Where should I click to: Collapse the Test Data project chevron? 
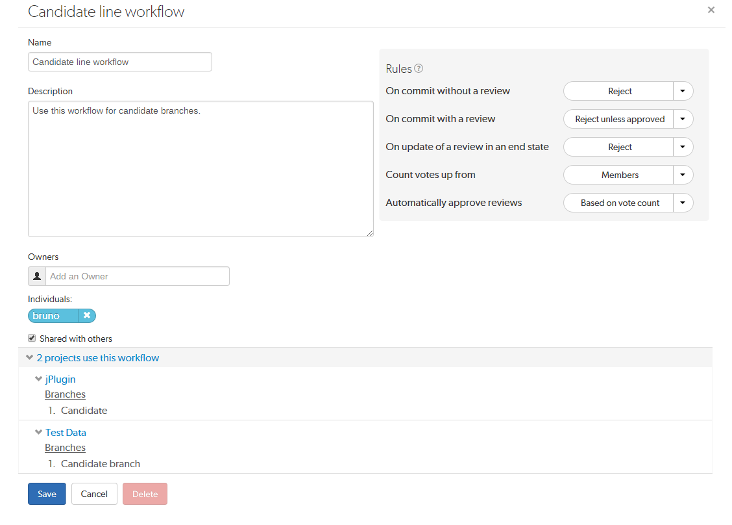pyautogui.click(x=39, y=433)
